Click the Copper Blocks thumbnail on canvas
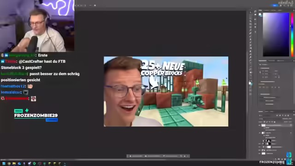Image resolution: width=295 pixels, height=166 pixels. (166, 91)
